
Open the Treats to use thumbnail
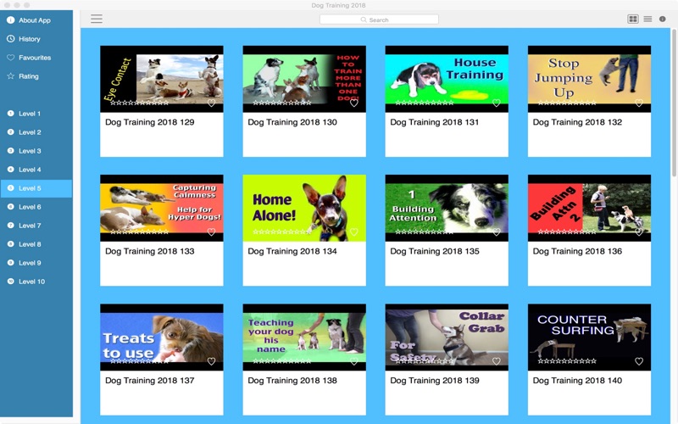(162, 337)
